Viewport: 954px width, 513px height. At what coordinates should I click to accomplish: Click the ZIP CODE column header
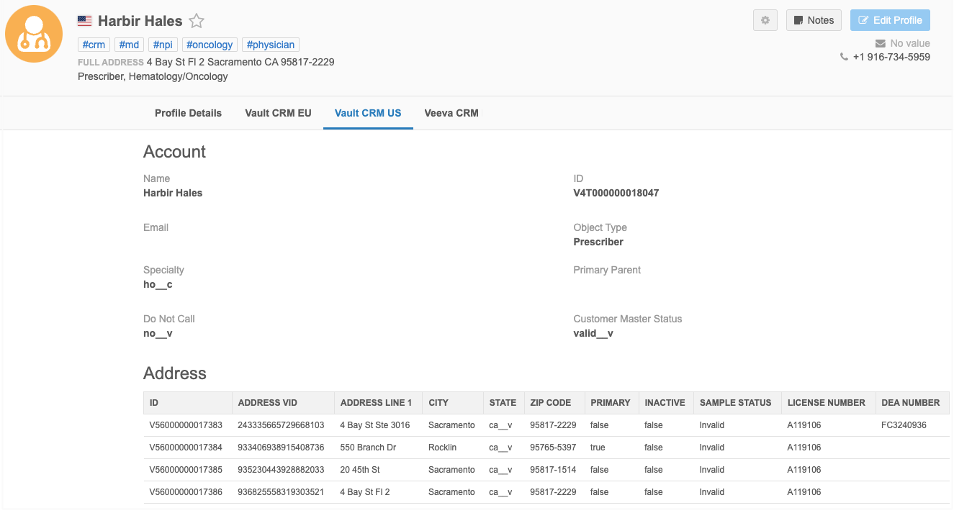(550, 402)
